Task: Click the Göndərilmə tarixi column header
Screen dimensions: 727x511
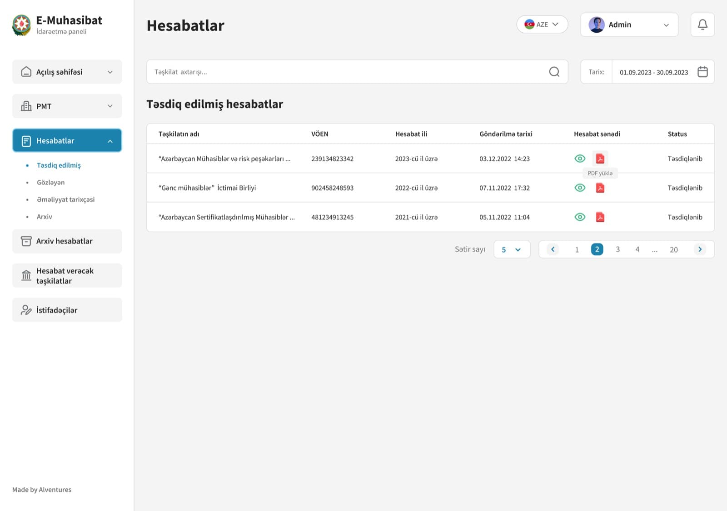Action: [506, 134]
